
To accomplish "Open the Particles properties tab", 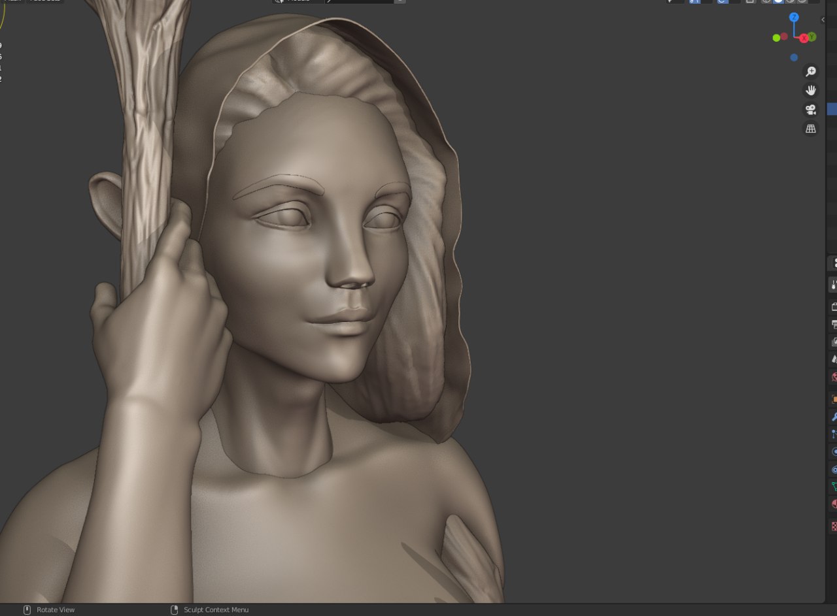I will click(834, 434).
